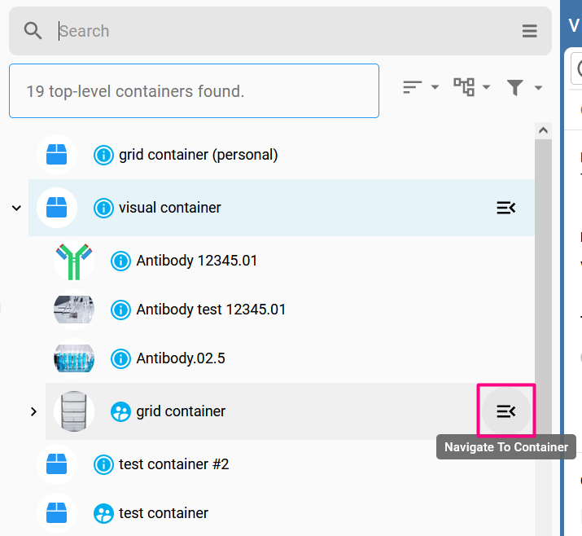This screenshot has width=582, height=536.
Task: Select the test container row
Action: 282,513
